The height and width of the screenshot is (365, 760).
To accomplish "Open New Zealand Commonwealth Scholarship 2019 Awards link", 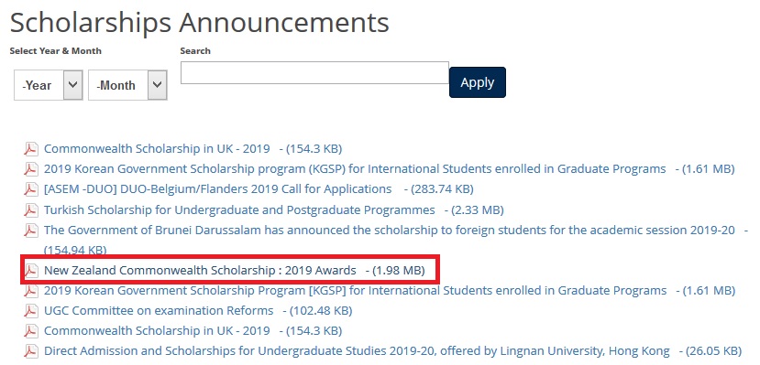I will [200, 271].
